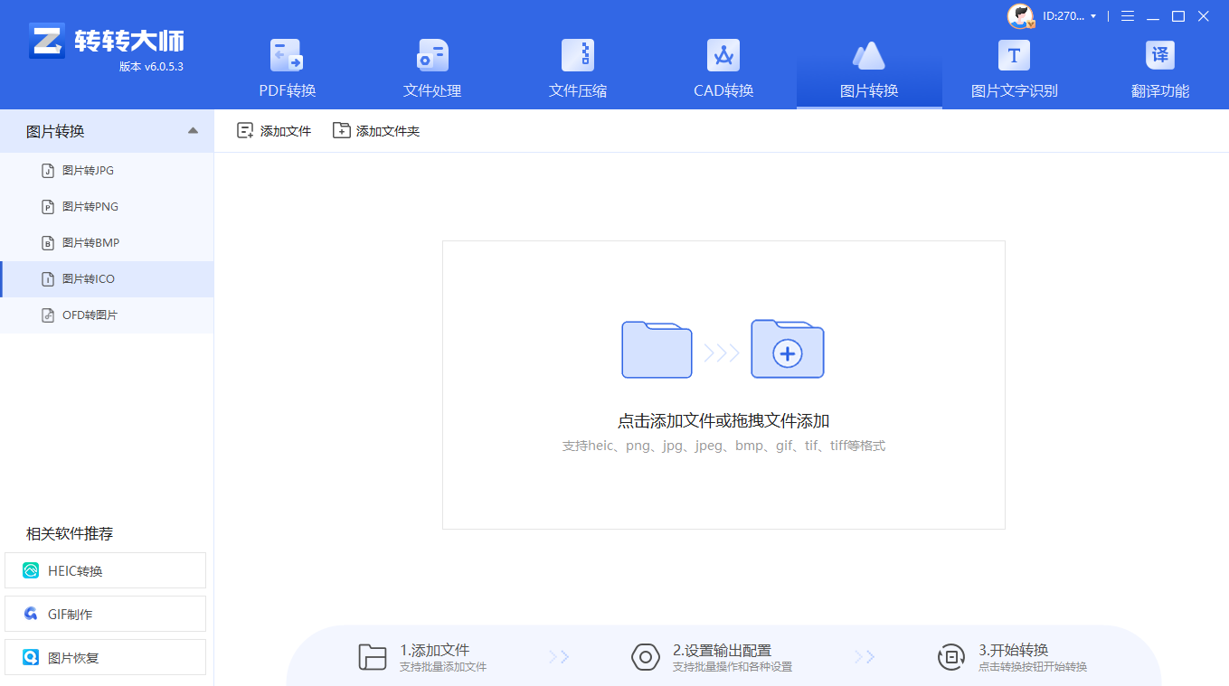Open the hamburger main menu

pyautogui.click(x=1128, y=16)
